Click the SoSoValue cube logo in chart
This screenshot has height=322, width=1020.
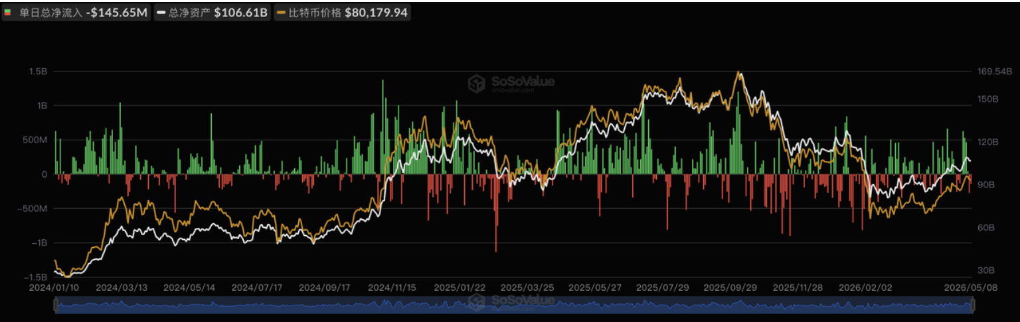point(477,83)
